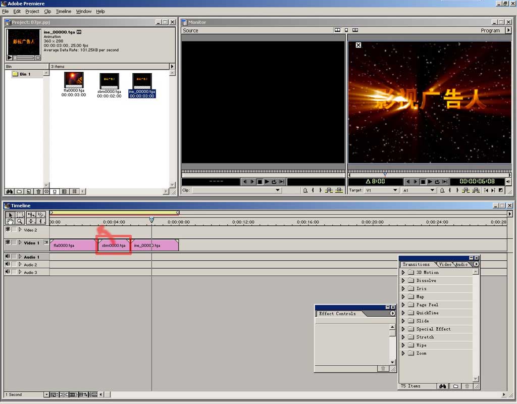Hide the Video 2 track eye icon

coord(8,229)
